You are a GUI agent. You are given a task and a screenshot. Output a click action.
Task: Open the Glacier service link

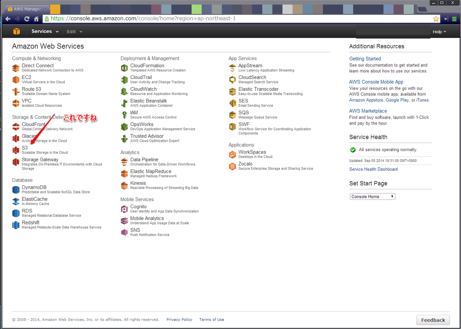point(30,136)
